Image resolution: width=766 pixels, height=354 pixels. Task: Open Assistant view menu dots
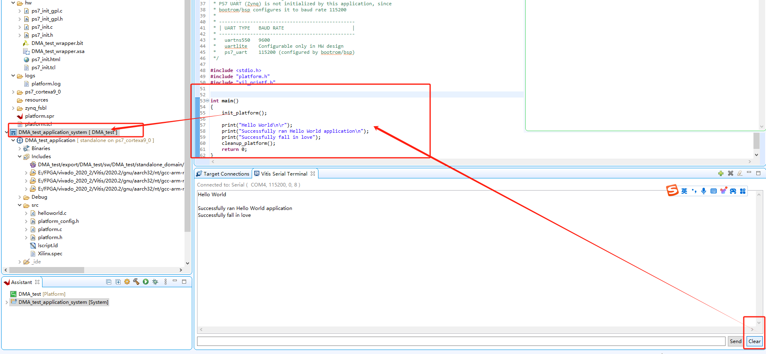(166, 282)
